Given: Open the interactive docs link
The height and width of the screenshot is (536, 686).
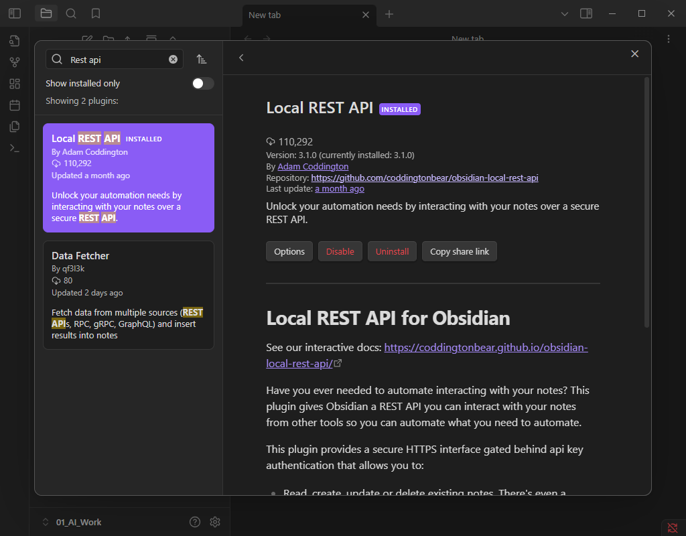Looking at the screenshot, I should pos(427,355).
